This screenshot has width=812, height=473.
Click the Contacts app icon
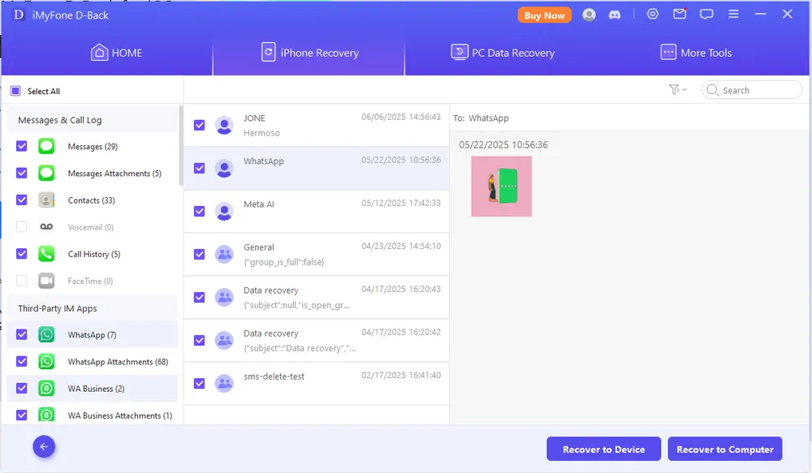point(46,200)
